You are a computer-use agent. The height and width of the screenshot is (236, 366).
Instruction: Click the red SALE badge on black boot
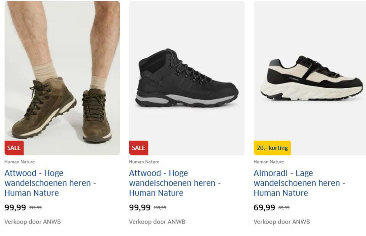139,148
